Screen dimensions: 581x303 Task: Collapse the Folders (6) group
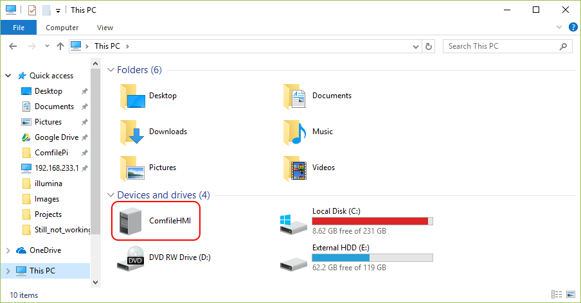click(x=110, y=70)
